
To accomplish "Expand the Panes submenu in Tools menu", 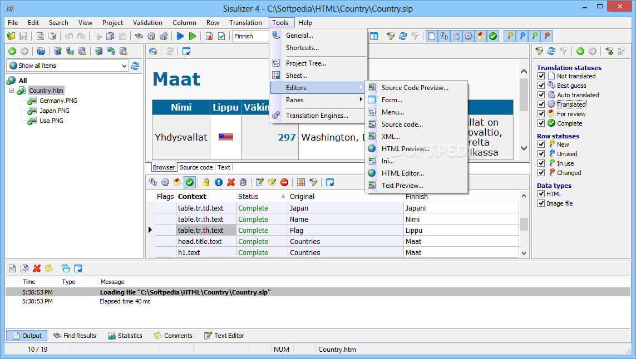I will coord(318,100).
